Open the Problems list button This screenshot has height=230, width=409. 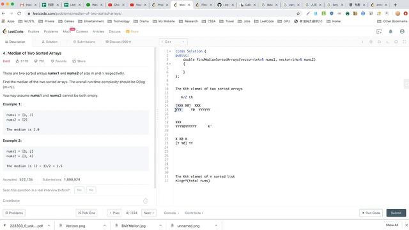point(14,213)
